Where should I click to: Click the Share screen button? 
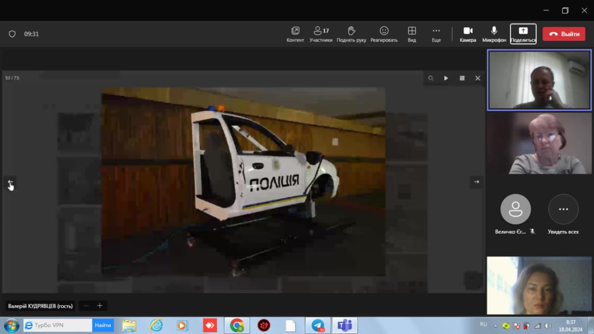point(523,34)
